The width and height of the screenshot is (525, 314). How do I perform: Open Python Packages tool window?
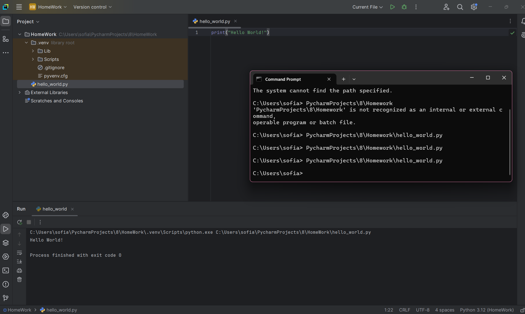pyautogui.click(x=6, y=243)
